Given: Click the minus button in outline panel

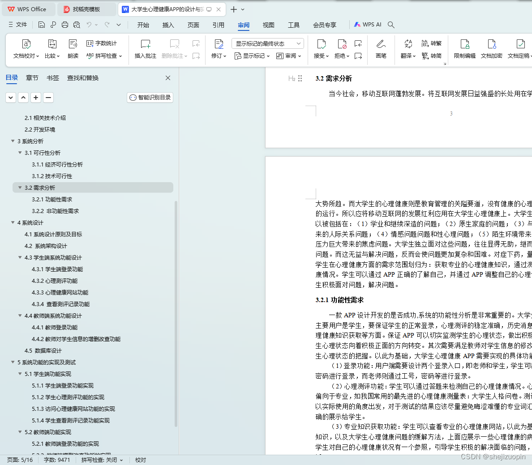Looking at the screenshot, I should coord(48,98).
